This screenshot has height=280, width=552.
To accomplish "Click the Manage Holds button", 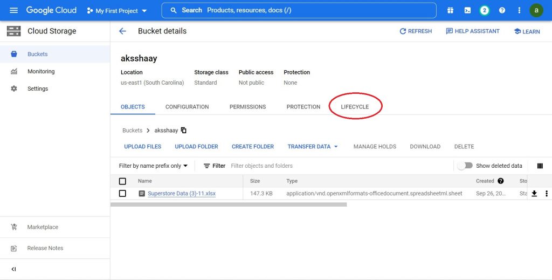I will (375, 147).
